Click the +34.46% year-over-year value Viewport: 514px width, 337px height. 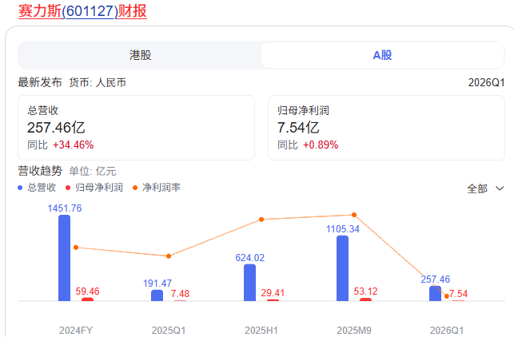point(73,145)
